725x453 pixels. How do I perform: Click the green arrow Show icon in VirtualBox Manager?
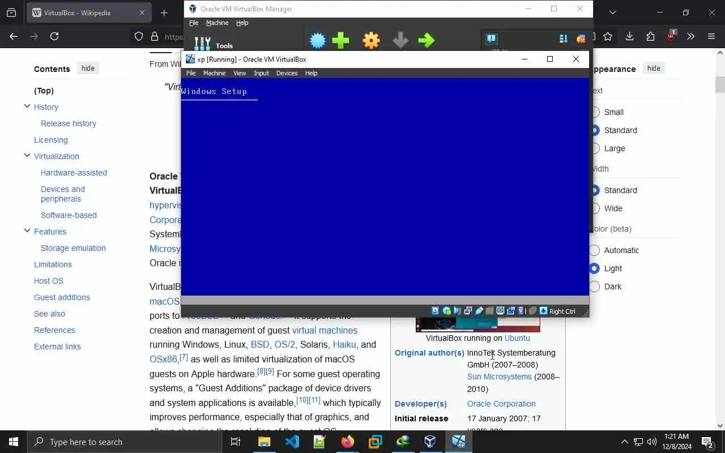point(426,40)
